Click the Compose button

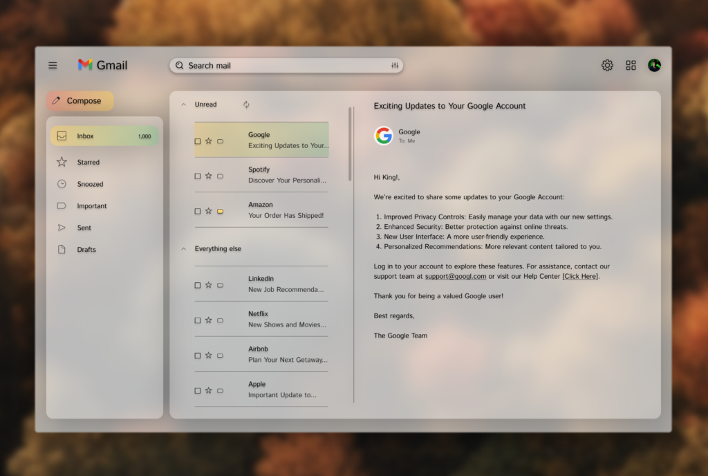80,101
